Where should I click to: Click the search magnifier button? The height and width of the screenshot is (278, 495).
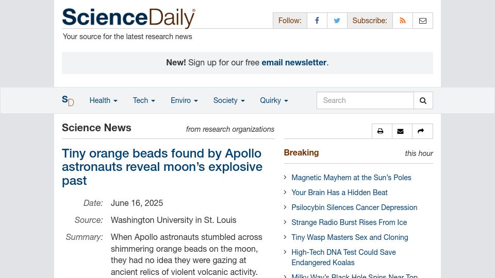coord(423,100)
